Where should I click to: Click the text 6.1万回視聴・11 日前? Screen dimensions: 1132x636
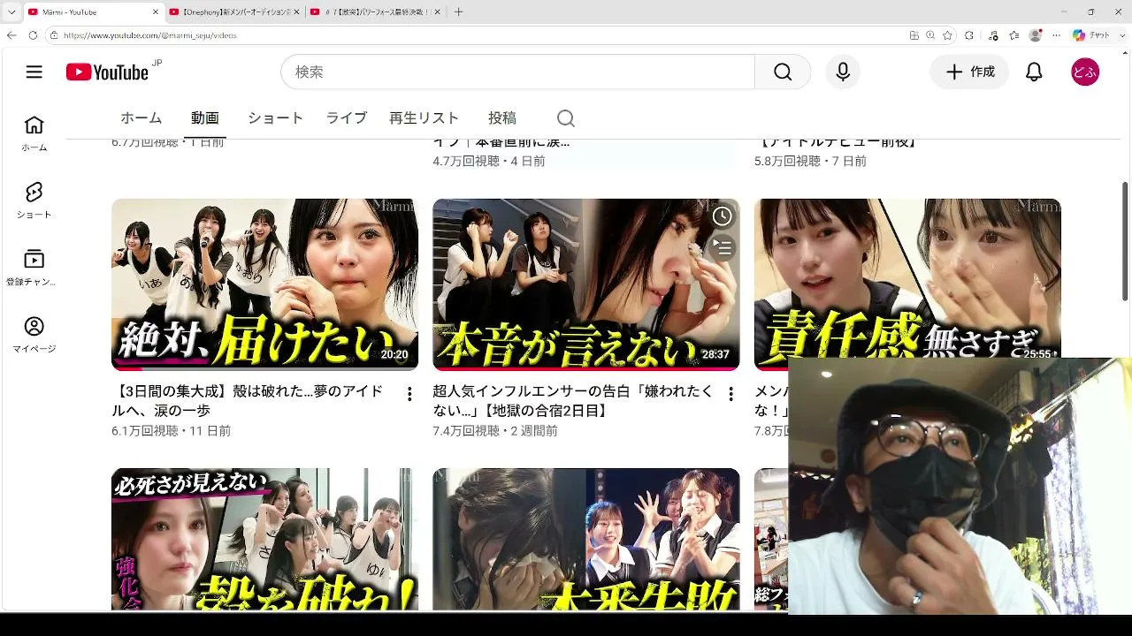[x=171, y=431]
